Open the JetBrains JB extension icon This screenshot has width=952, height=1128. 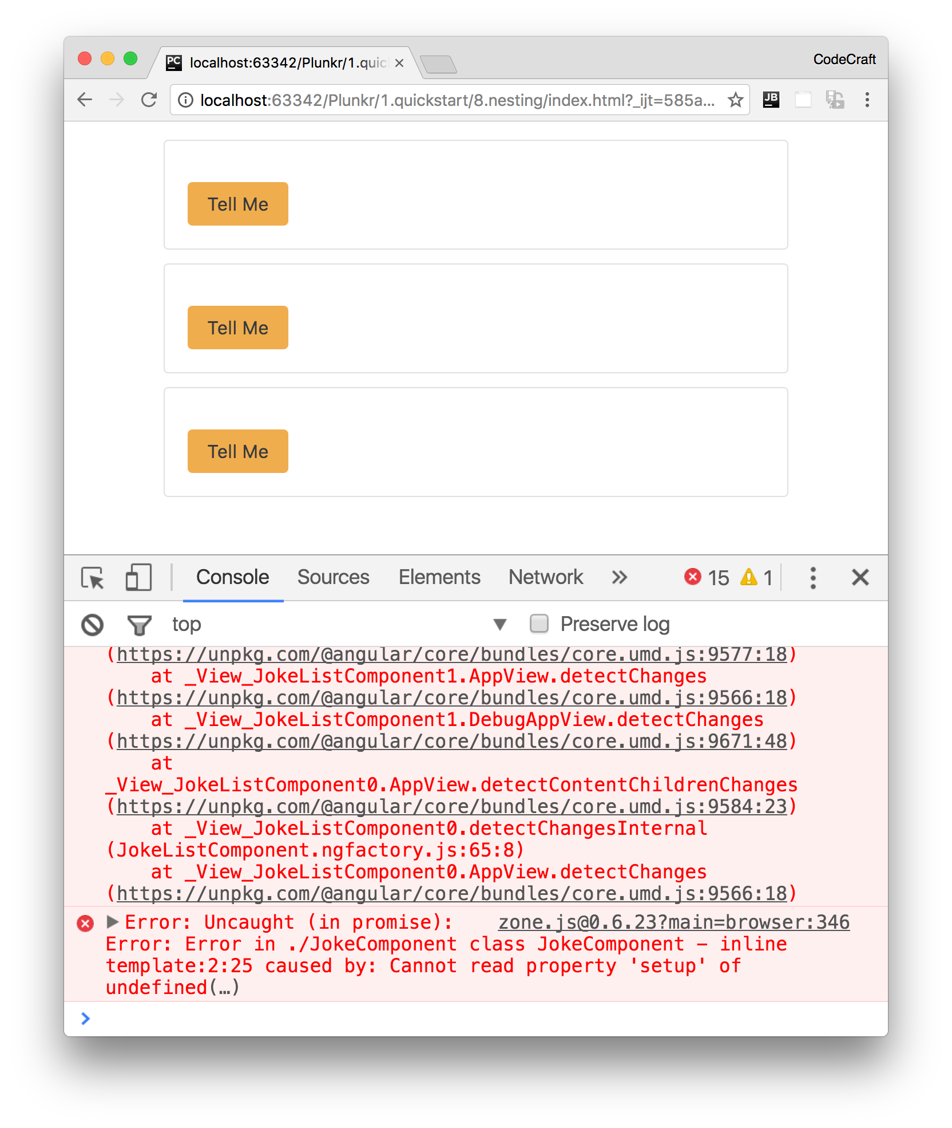click(771, 100)
